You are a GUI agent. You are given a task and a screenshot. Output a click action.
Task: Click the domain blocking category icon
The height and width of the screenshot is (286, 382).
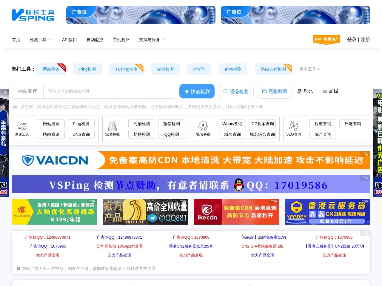(113, 126)
